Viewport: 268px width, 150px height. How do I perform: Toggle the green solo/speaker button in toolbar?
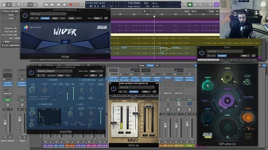(190, 5)
